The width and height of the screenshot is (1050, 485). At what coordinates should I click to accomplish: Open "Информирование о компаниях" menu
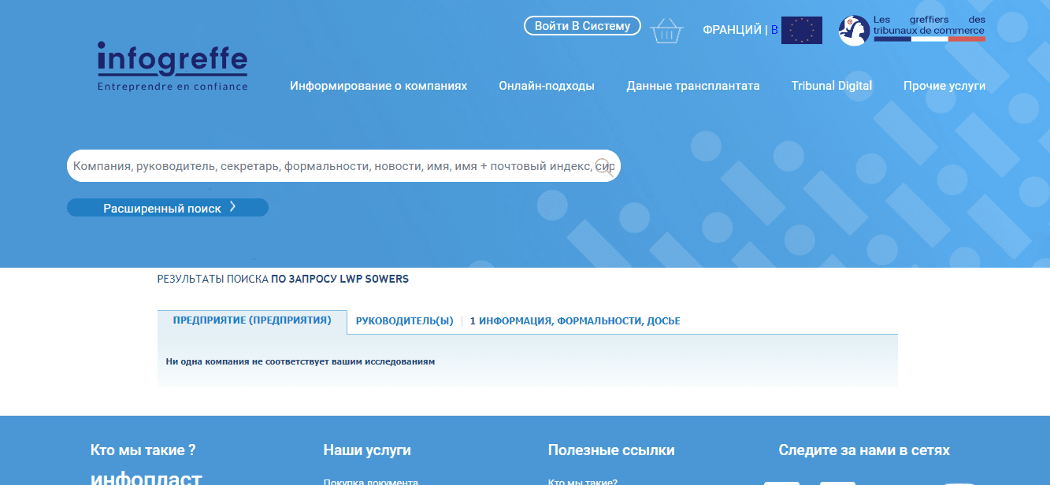coord(378,86)
